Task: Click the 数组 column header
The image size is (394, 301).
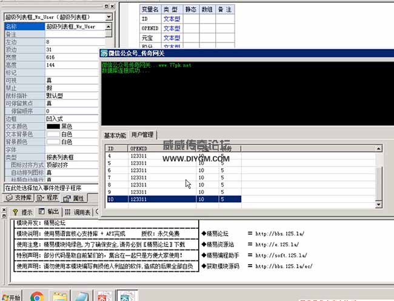Action: [207, 10]
